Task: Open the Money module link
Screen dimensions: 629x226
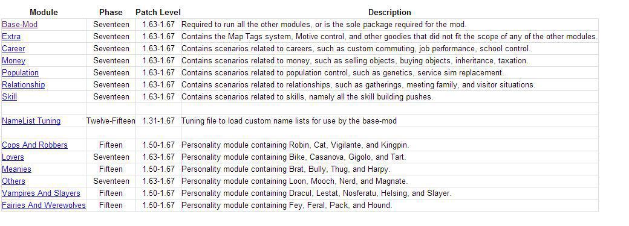Action: (14, 60)
